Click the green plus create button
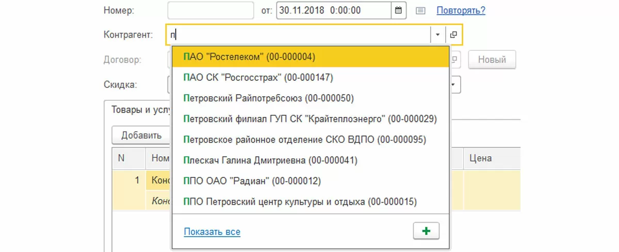The width and height of the screenshot is (619, 252). 426,231
